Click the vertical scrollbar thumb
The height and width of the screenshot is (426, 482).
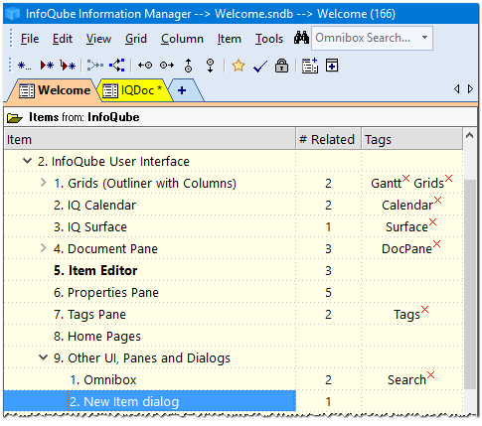pyautogui.click(x=469, y=285)
